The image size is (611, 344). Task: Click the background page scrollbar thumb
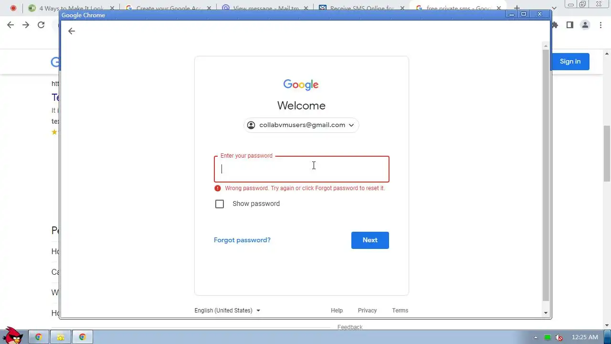tap(607, 153)
